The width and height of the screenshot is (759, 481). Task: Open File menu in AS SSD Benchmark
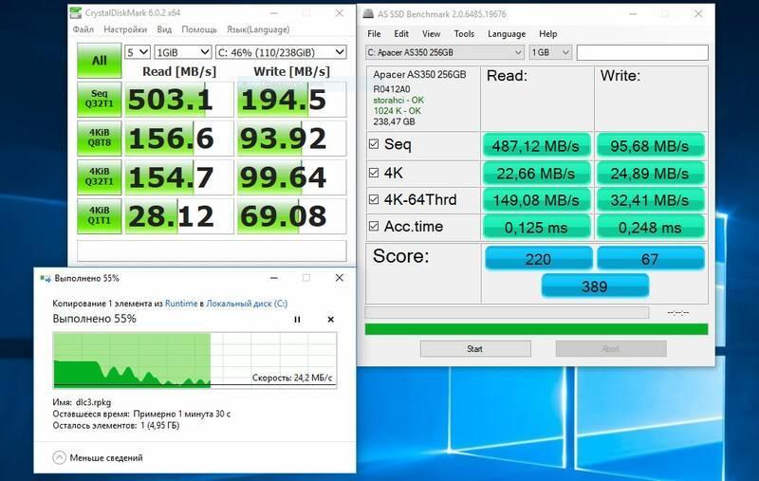tap(374, 34)
